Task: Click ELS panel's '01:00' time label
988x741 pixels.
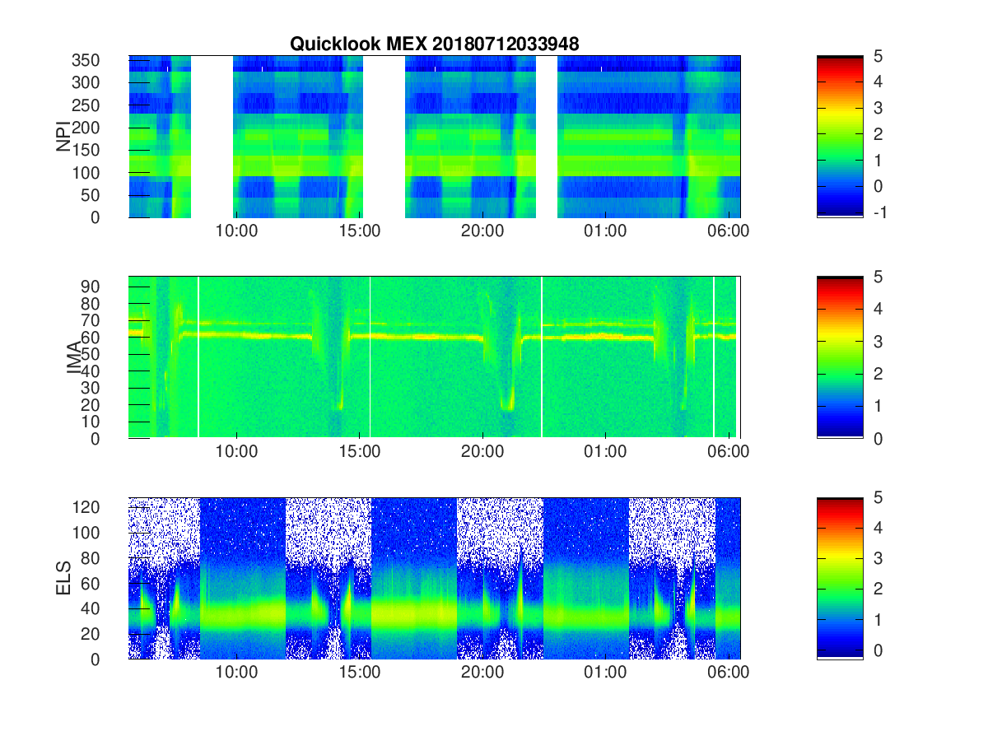Action: tap(605, 673)
